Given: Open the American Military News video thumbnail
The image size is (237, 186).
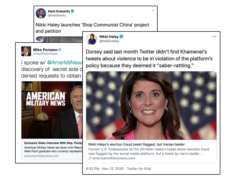Looking at the screenshot, I should point(52,110).
